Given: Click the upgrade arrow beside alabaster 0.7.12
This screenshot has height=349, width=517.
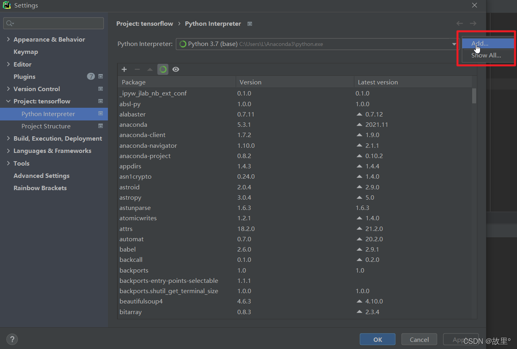Looking at the screenshot, I should (x=359, y=114).
